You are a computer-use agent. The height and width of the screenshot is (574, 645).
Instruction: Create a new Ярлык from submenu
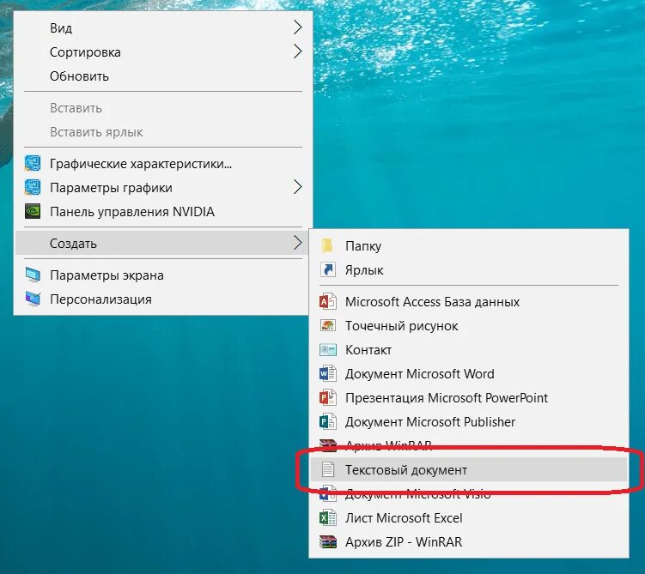point(469,270)
